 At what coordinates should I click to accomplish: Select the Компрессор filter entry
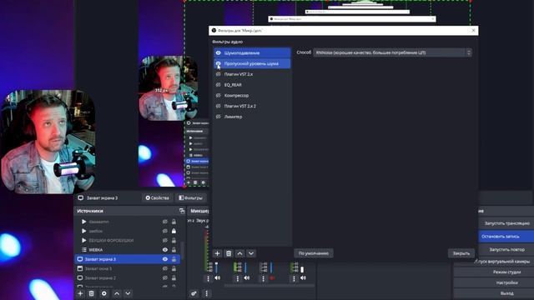click(252, 96)
